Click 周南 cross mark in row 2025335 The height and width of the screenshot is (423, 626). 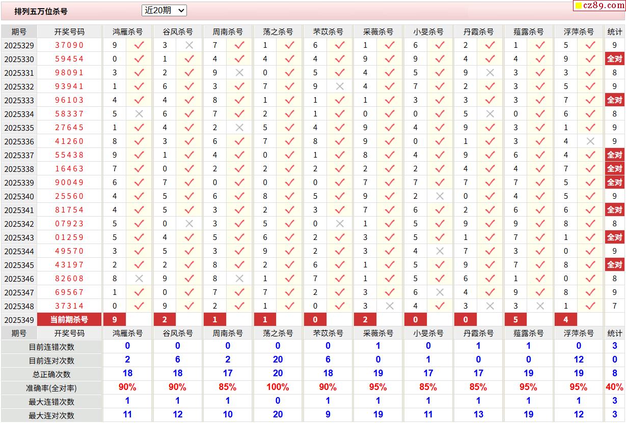click(239, 128)
